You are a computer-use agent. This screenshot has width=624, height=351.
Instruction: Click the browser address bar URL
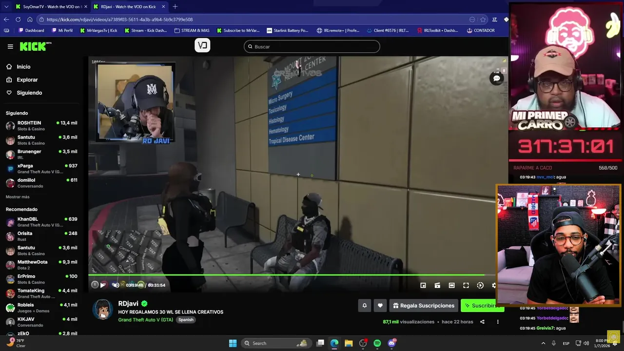[120, 19]
